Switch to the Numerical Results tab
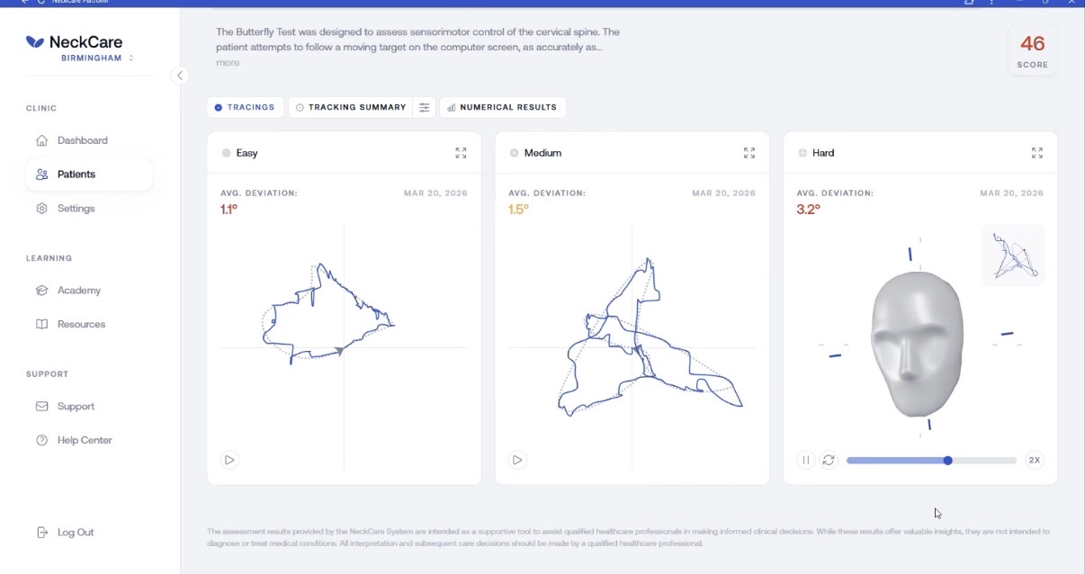 click(x=502, y=107)
